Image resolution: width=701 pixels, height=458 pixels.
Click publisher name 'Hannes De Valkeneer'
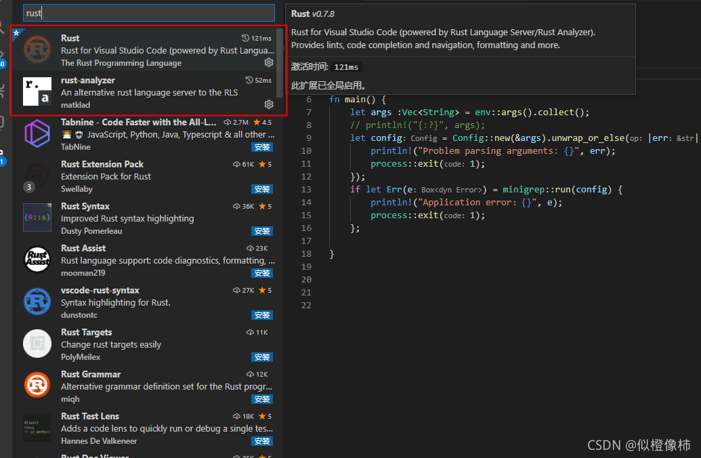[99, 441]
